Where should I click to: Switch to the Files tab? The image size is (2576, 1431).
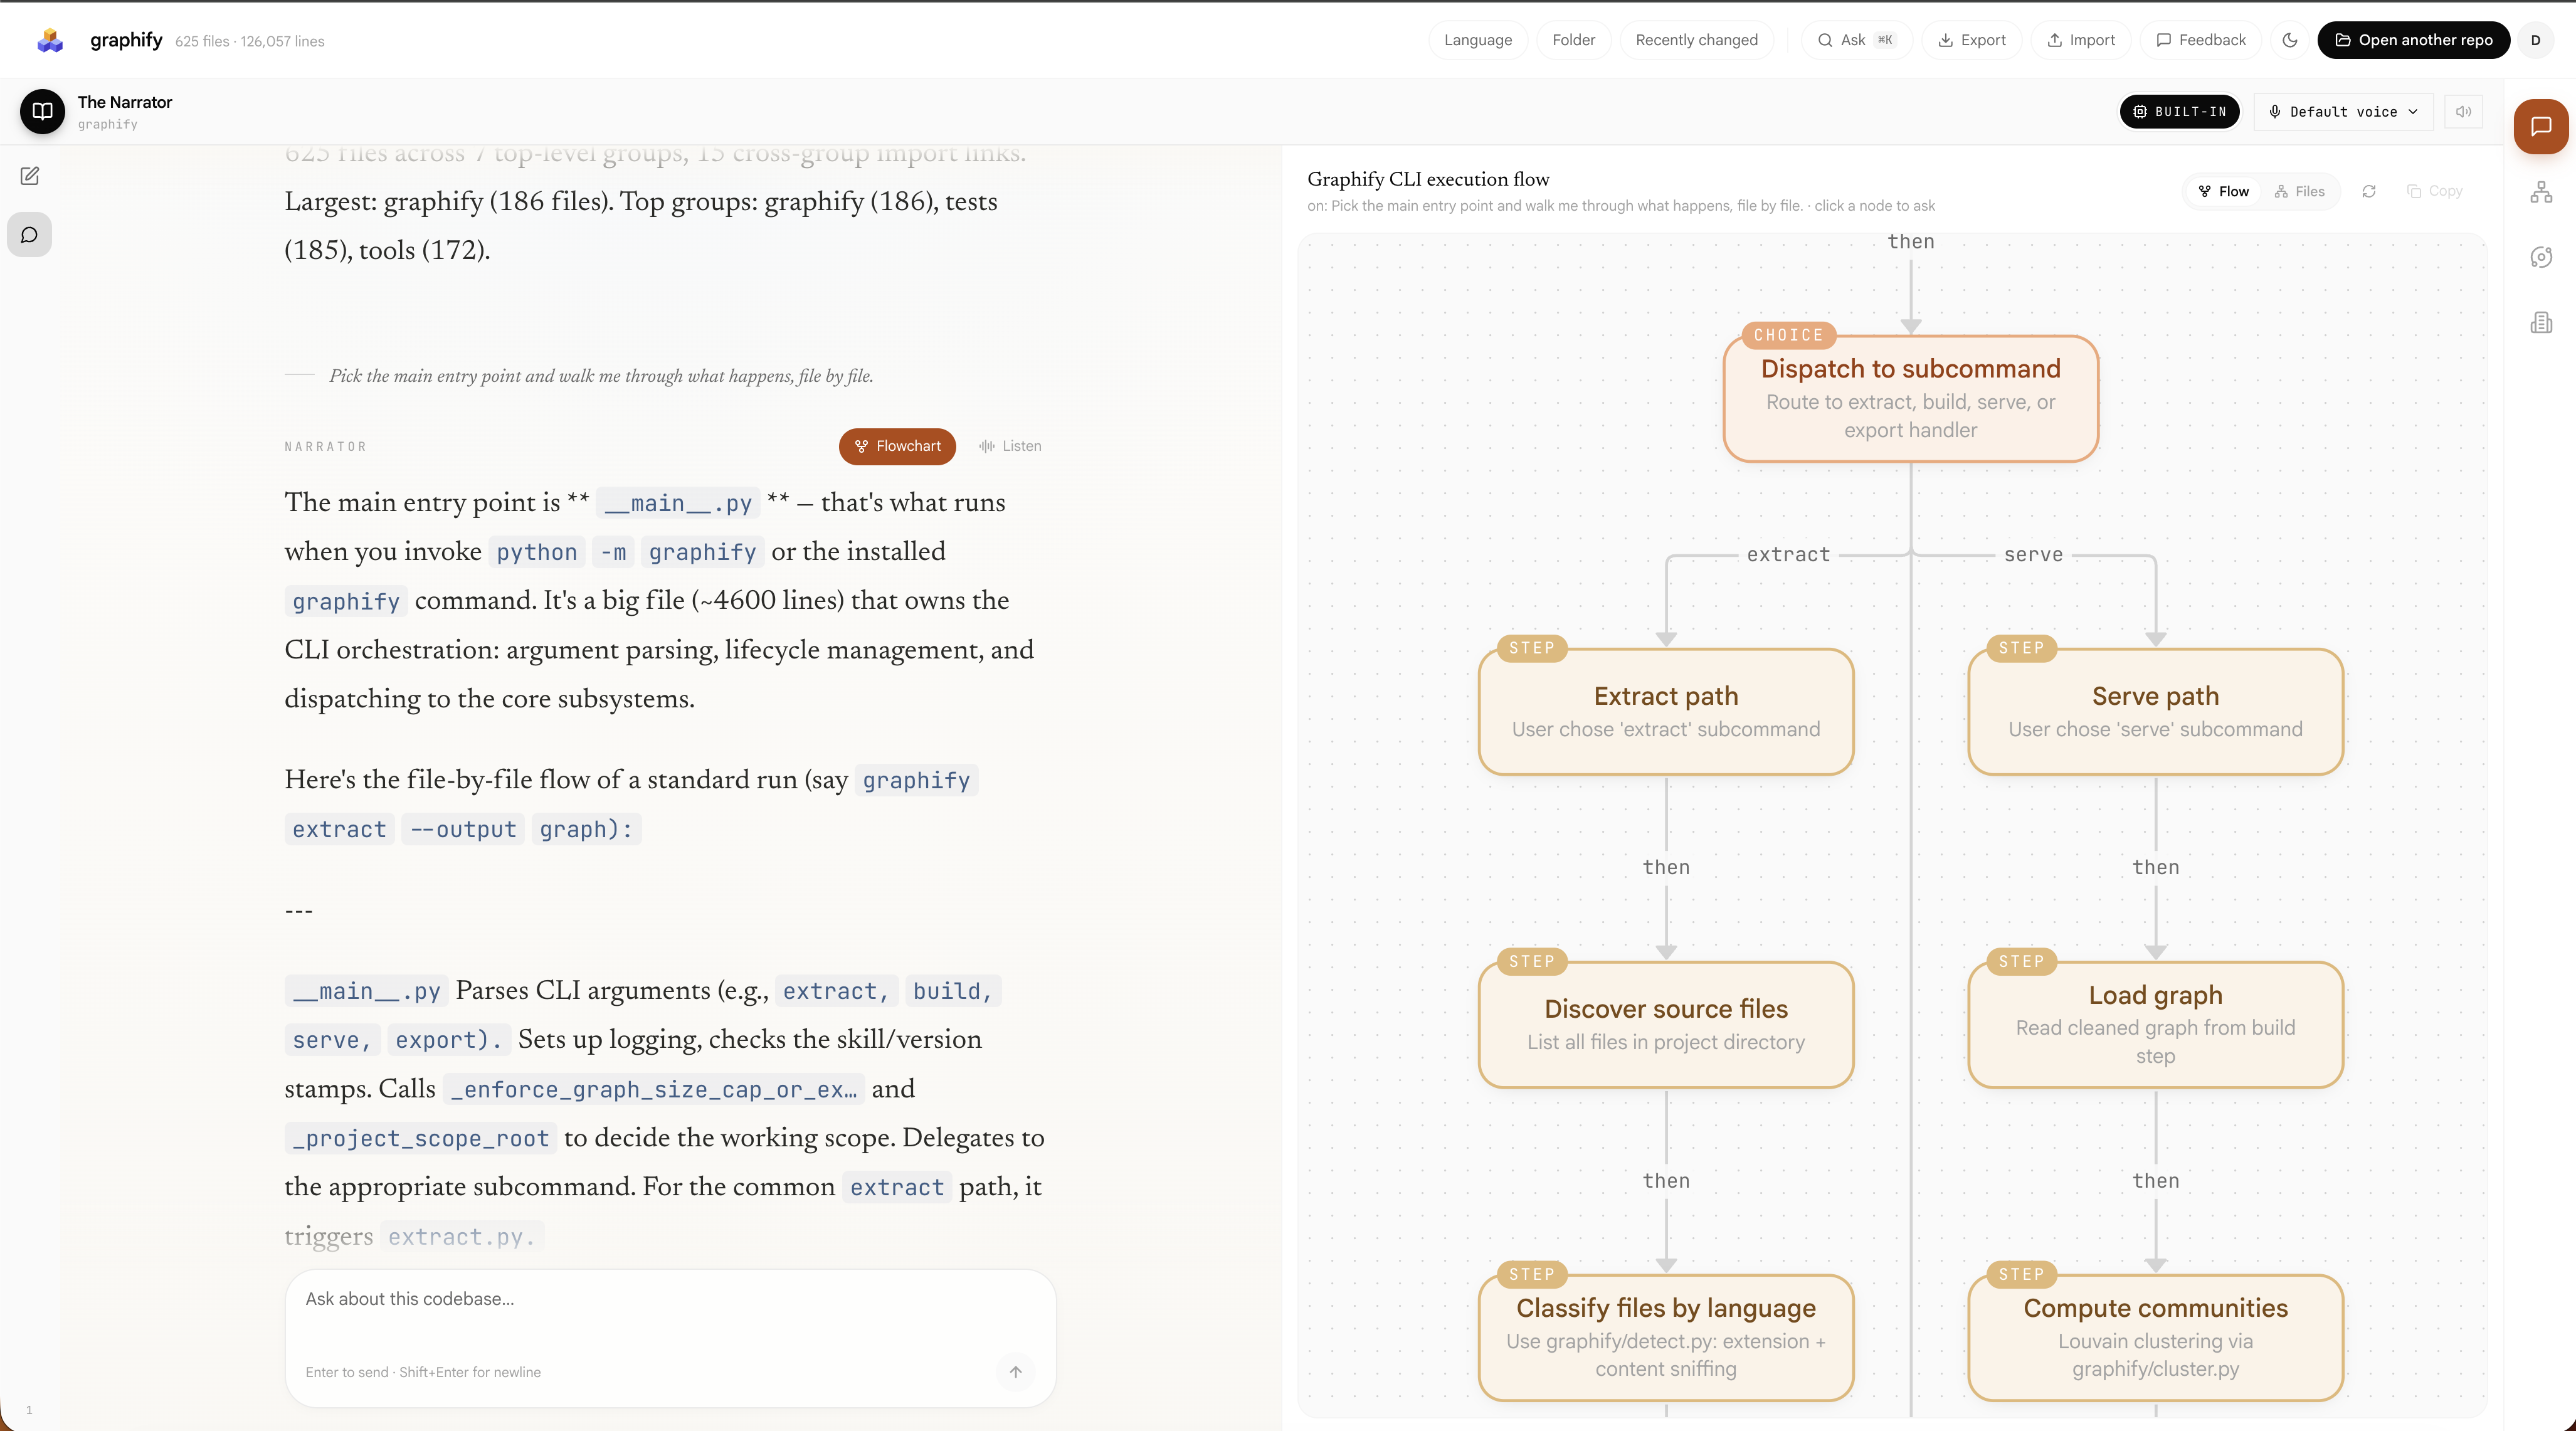pyautogui.click(x=2300, y=191)
